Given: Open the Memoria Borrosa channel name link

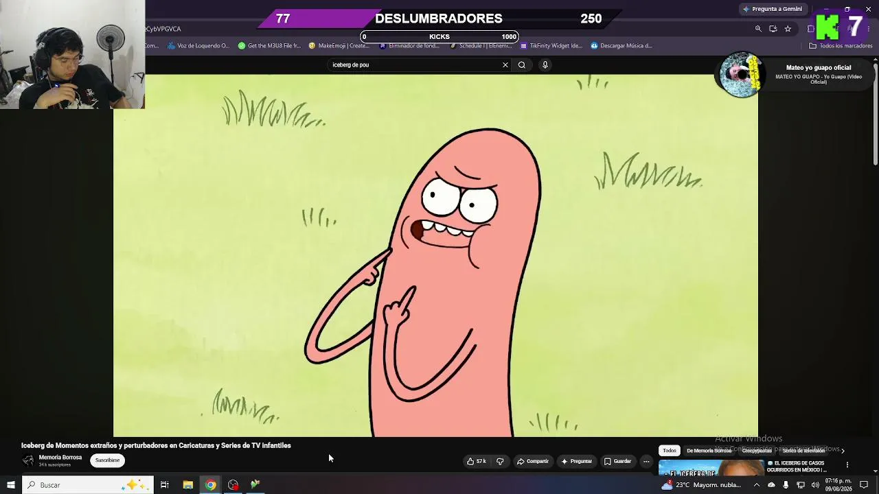Looking at the screenshot, I should pos(60,458).
